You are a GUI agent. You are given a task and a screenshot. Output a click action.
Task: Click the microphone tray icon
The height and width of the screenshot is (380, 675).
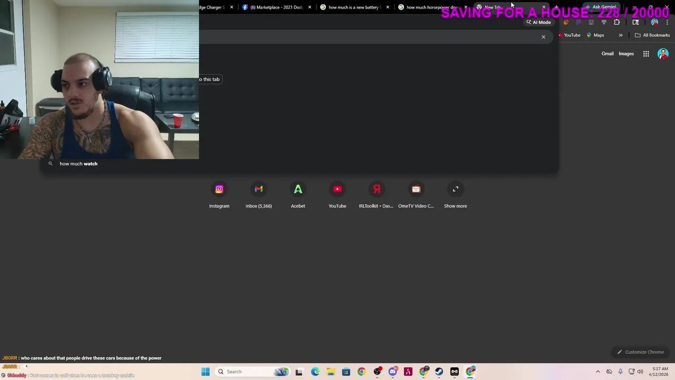click(x=620, y=372)
